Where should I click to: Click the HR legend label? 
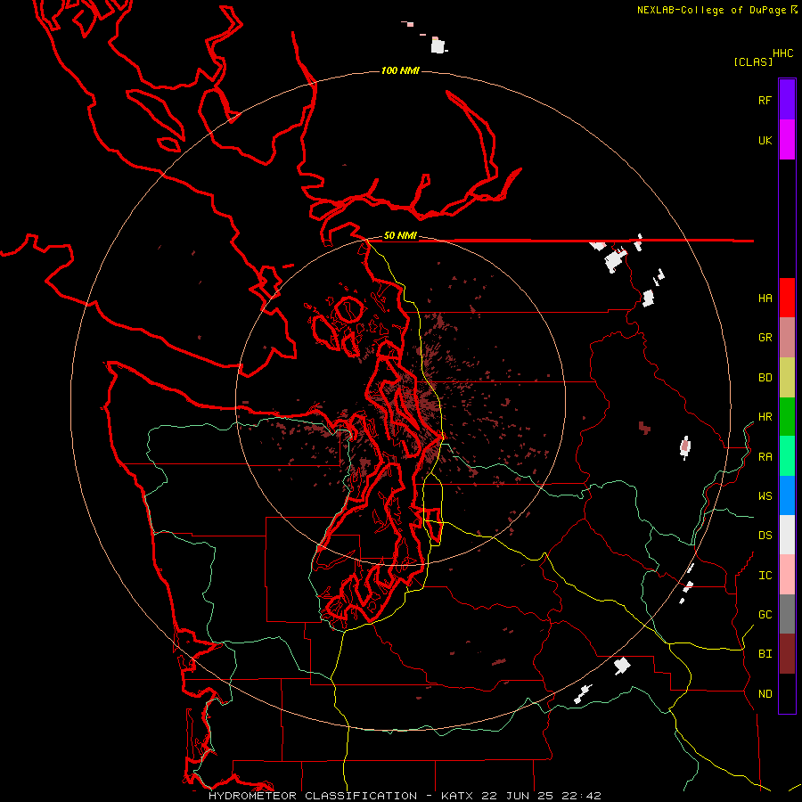click(x=765, y=417)
